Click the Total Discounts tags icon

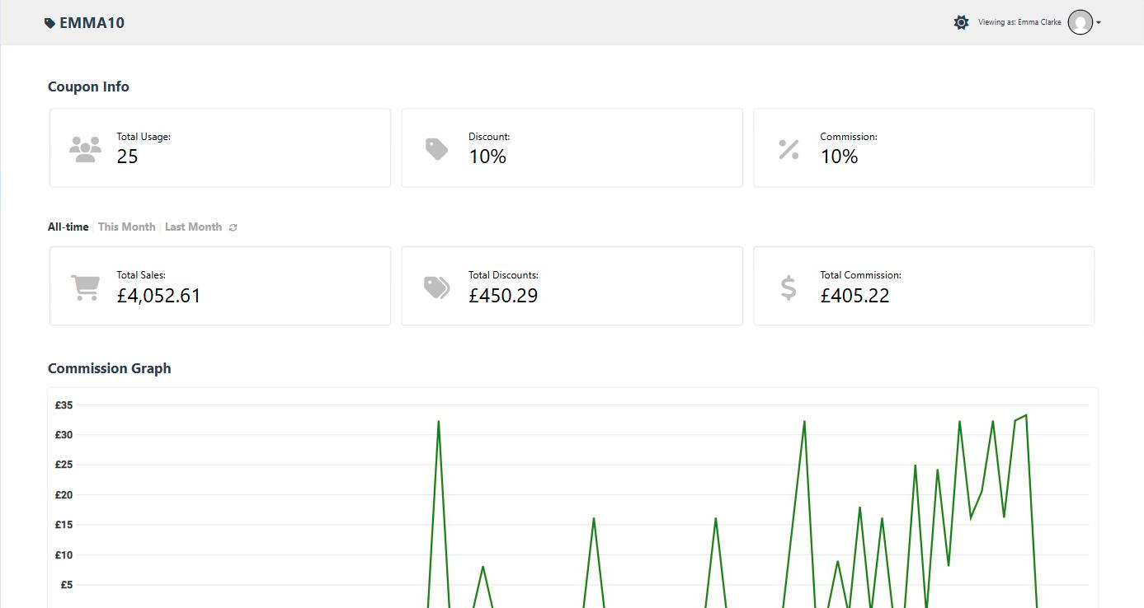(437, 287)
